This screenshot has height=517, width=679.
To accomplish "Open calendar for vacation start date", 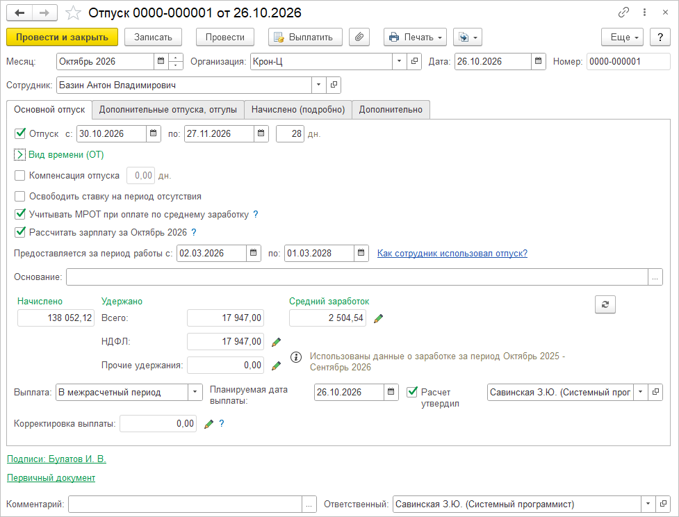I will (x=154, y=134).
